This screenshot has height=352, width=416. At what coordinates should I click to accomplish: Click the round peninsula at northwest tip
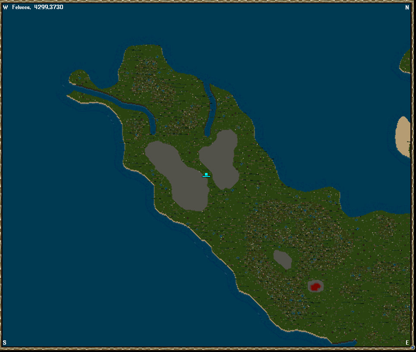click(x=79, y=79)
